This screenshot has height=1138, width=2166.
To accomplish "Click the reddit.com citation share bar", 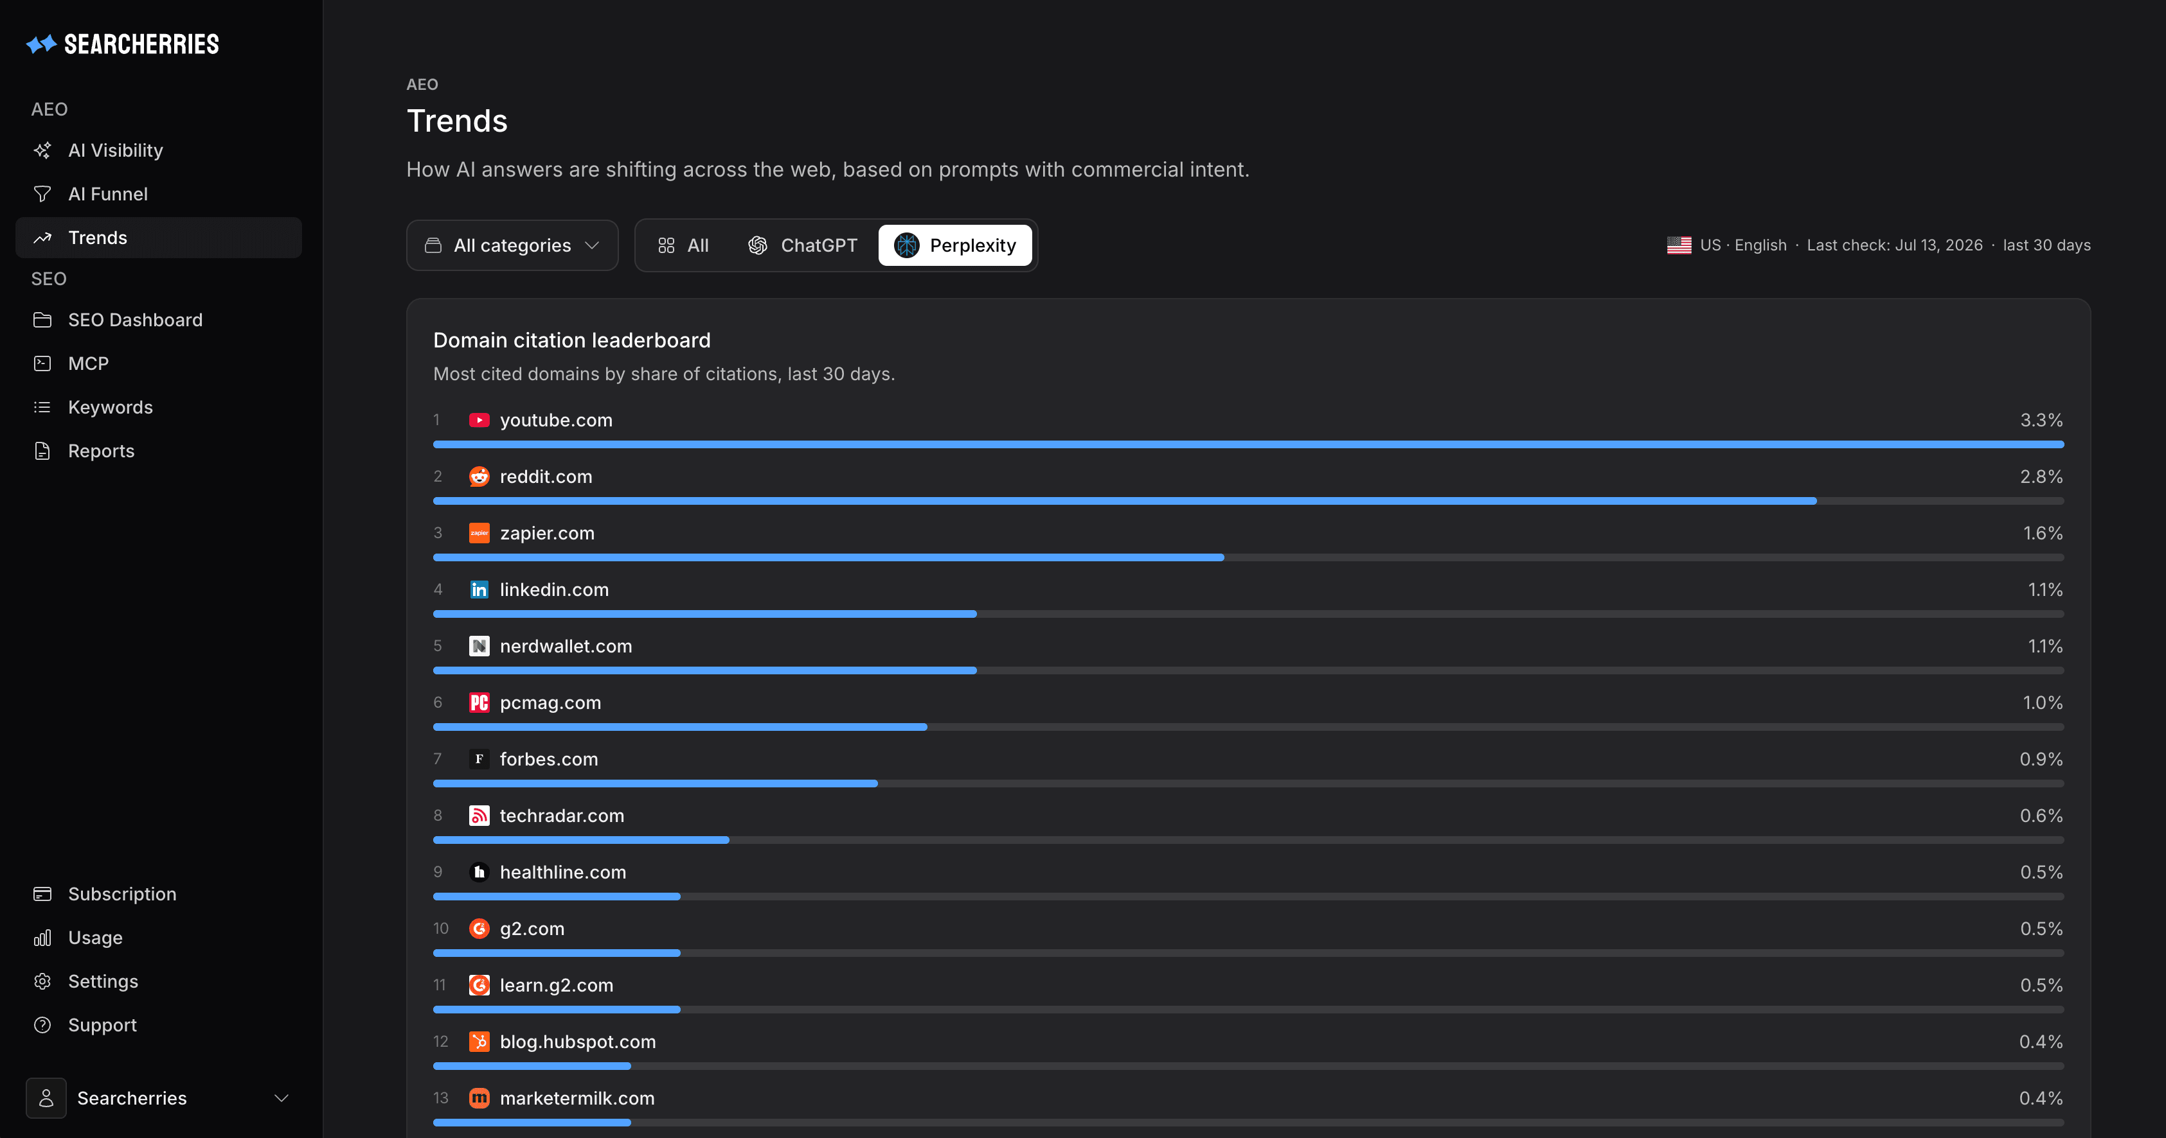I will pyautogui.click(x=1248, y=500).
